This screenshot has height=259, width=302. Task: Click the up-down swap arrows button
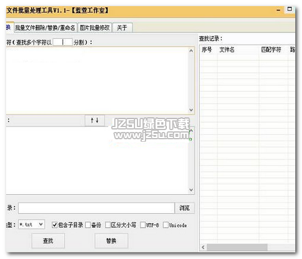(95, 120)
